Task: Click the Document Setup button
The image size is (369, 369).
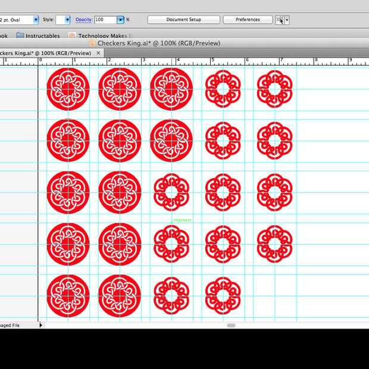Action: point(183,20)
